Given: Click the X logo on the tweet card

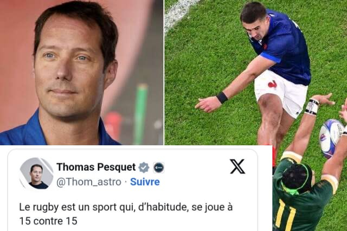Looking at the screenshot, I should tap(237, 166).
